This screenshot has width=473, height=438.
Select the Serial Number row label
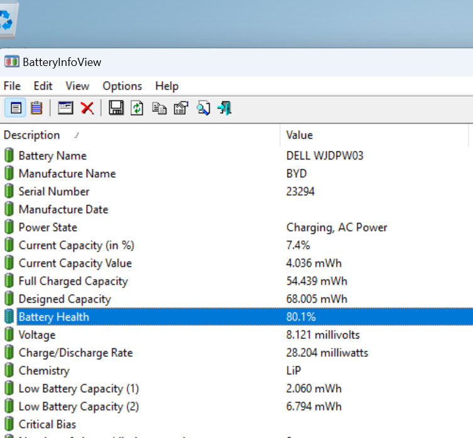click(54, 192)
